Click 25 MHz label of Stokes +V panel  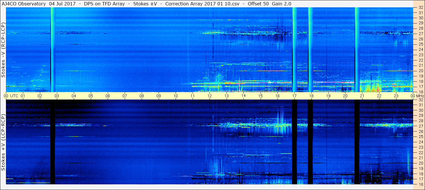coord(420,137)
